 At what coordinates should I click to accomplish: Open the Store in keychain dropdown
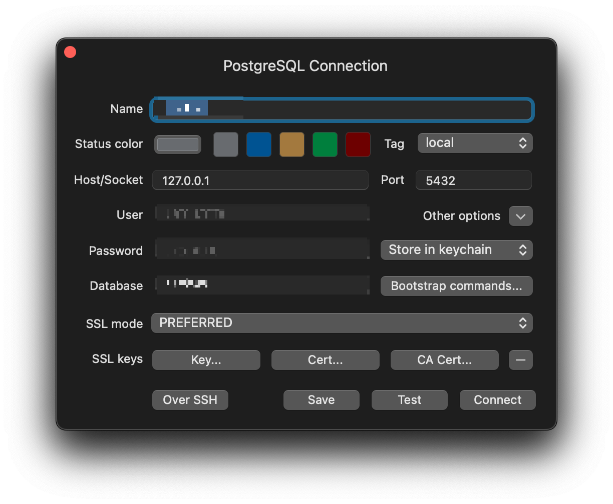(457, 250)
